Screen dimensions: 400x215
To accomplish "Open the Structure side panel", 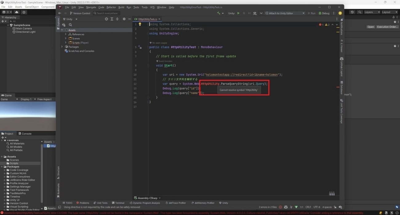I will click(58, 173).
